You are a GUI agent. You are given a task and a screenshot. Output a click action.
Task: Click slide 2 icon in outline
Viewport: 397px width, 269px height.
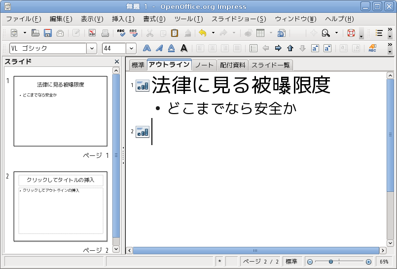pos(143,132)
